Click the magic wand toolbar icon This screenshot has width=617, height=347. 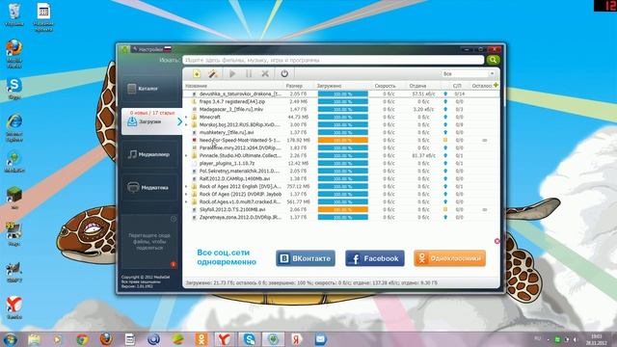click(213, 73)
